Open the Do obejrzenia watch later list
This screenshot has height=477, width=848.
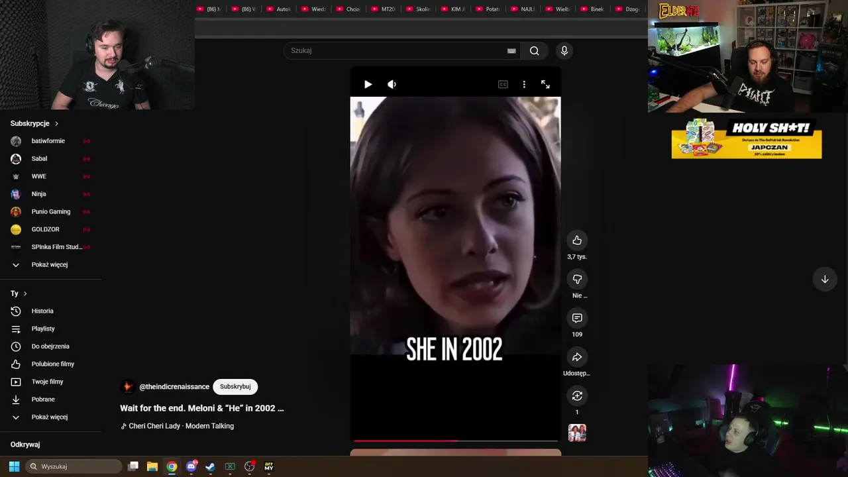click(x=50, y=346)
